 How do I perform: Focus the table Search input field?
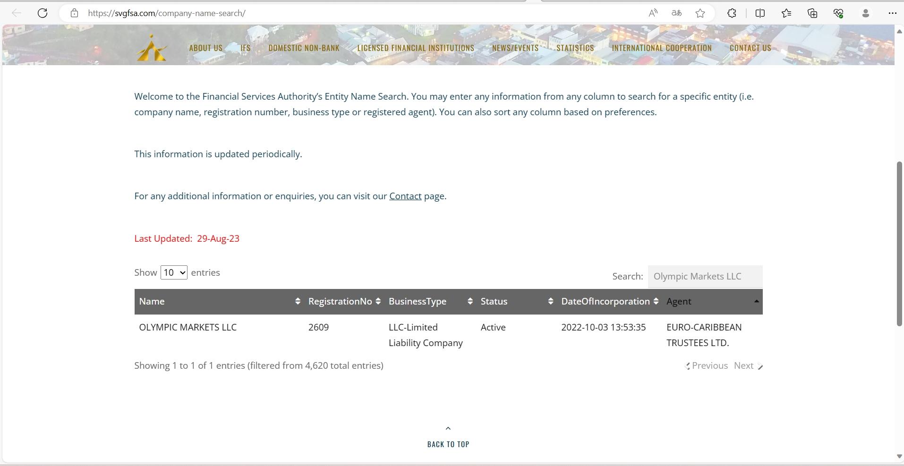click(705, 276)
